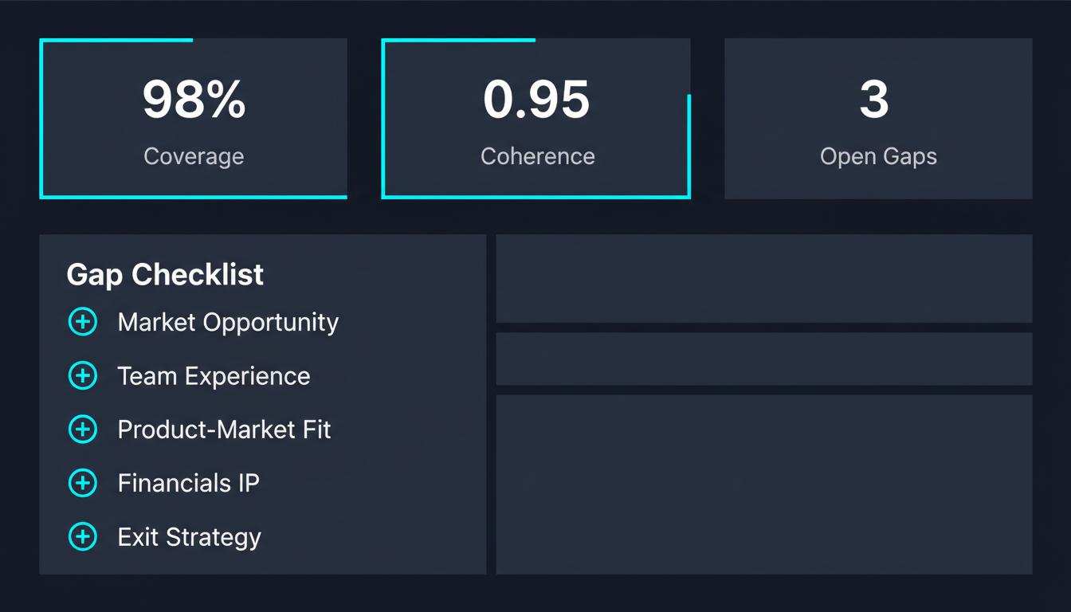Click plus icon beside Exit Strategy
Image resolution: width=1071 pixels, height=612 pixels.
click(83, 536)
